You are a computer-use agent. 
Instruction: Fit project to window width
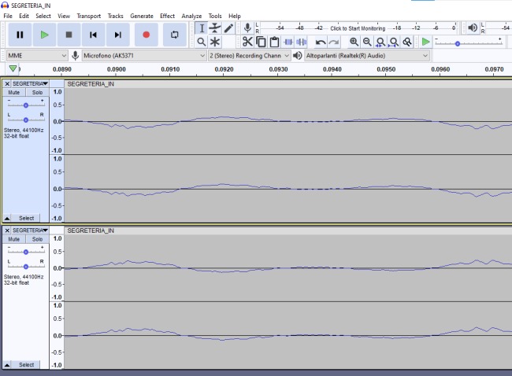(x=394, y=42)
